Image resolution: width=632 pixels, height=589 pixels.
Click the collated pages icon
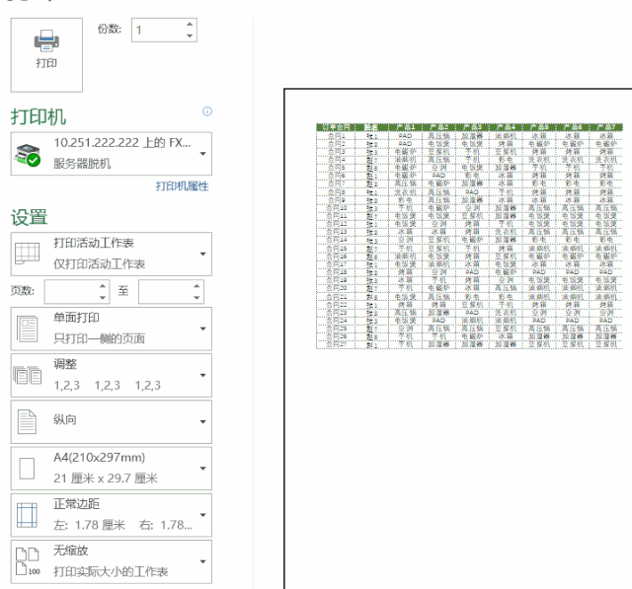pyautogui.click(x=28, y=375)
